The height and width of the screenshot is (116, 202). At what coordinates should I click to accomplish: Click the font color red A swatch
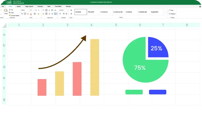tap(31, 14)
